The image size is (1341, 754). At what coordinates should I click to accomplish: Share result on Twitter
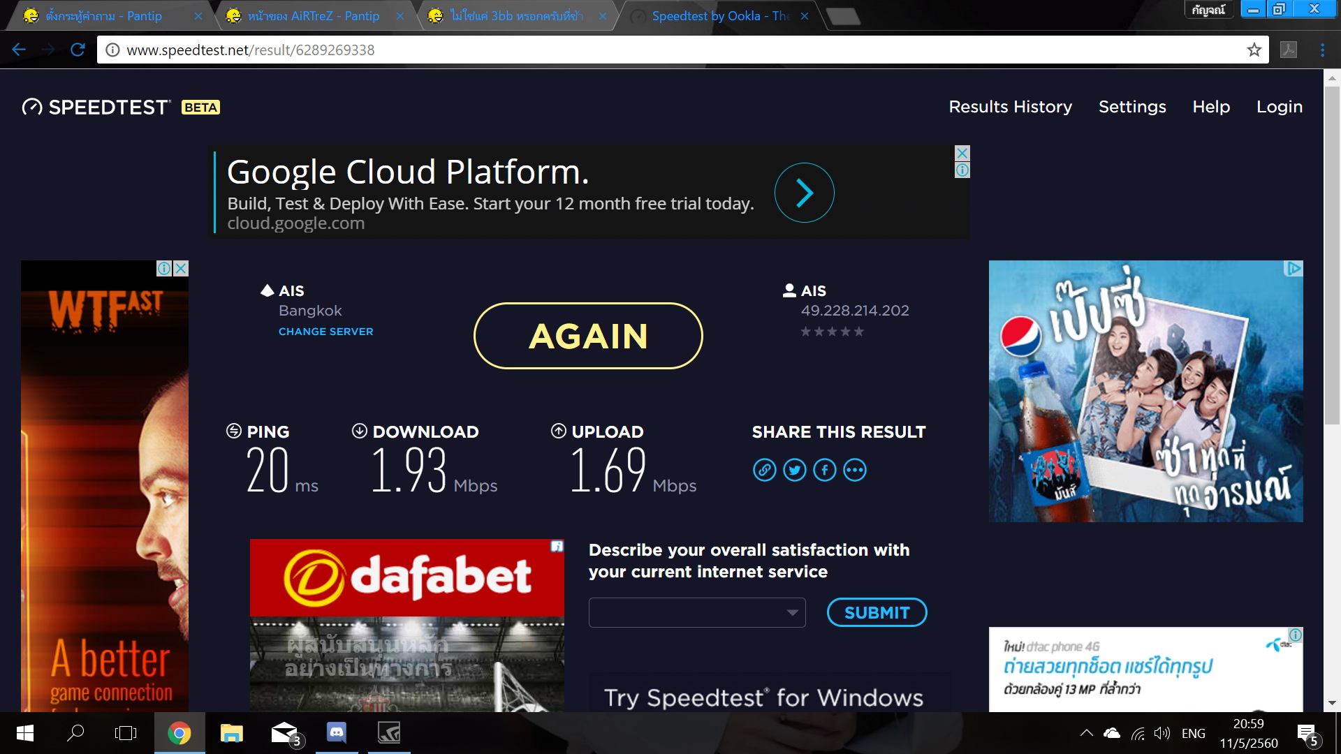[794, 470]
